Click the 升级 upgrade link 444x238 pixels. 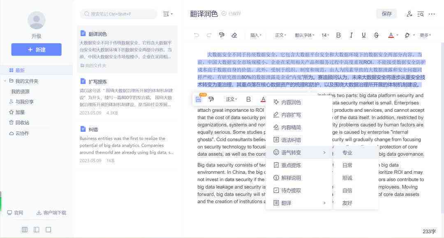[x=36, y=36]
